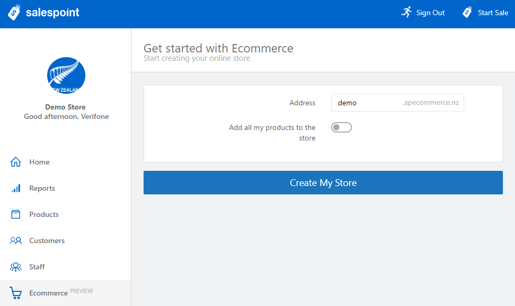Click the Start Sale link
Viewport: 515px width, 306px height.
pos(486,13)
